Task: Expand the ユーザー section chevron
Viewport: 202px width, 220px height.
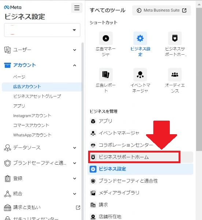Action: pyautogui.click(x=75, y=50)
